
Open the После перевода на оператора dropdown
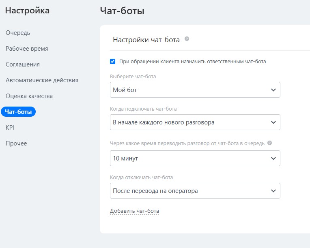(x=195, y=191)
